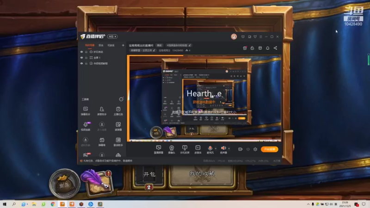The width and height of the screenshot is (370, 208).
Task: Open the toolbox more-options circle
Action: pos(121,99)
